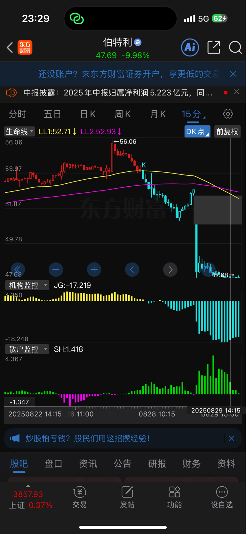Switch to 分时 chart tab

[18, 114]
